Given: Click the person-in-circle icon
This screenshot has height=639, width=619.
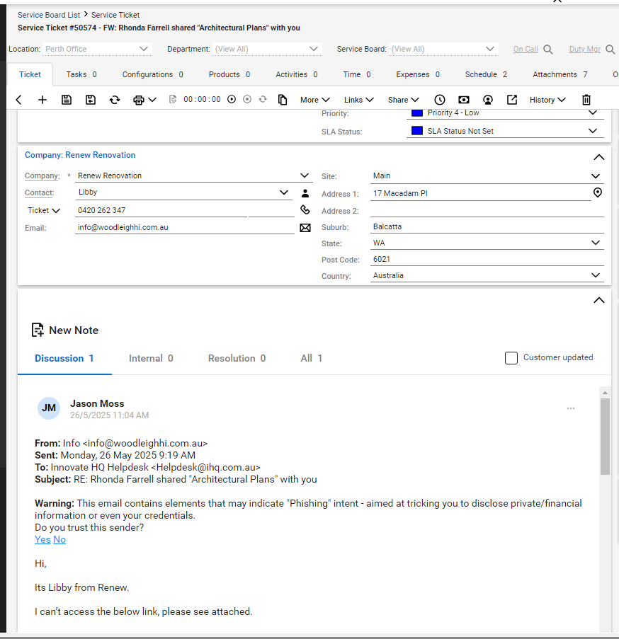Looking at the screenshot, I should point(488,100).
